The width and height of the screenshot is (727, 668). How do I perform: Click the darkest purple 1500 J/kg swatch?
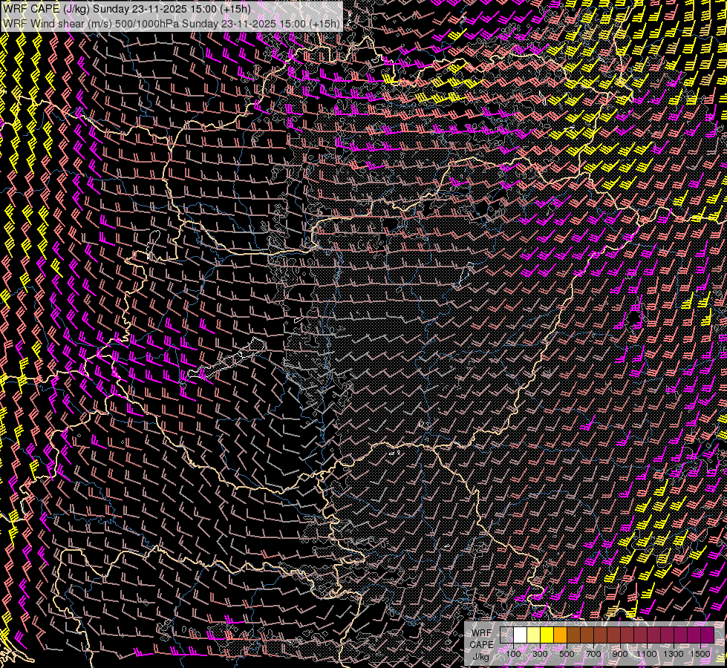pos(708,635)
